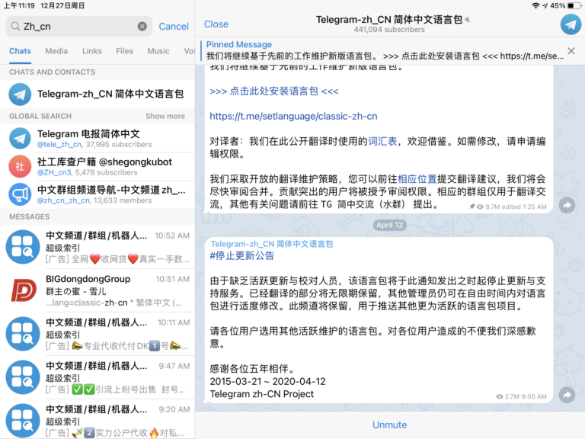Switch to the Chats tab

pyautogui.click(x=20, y=51)
